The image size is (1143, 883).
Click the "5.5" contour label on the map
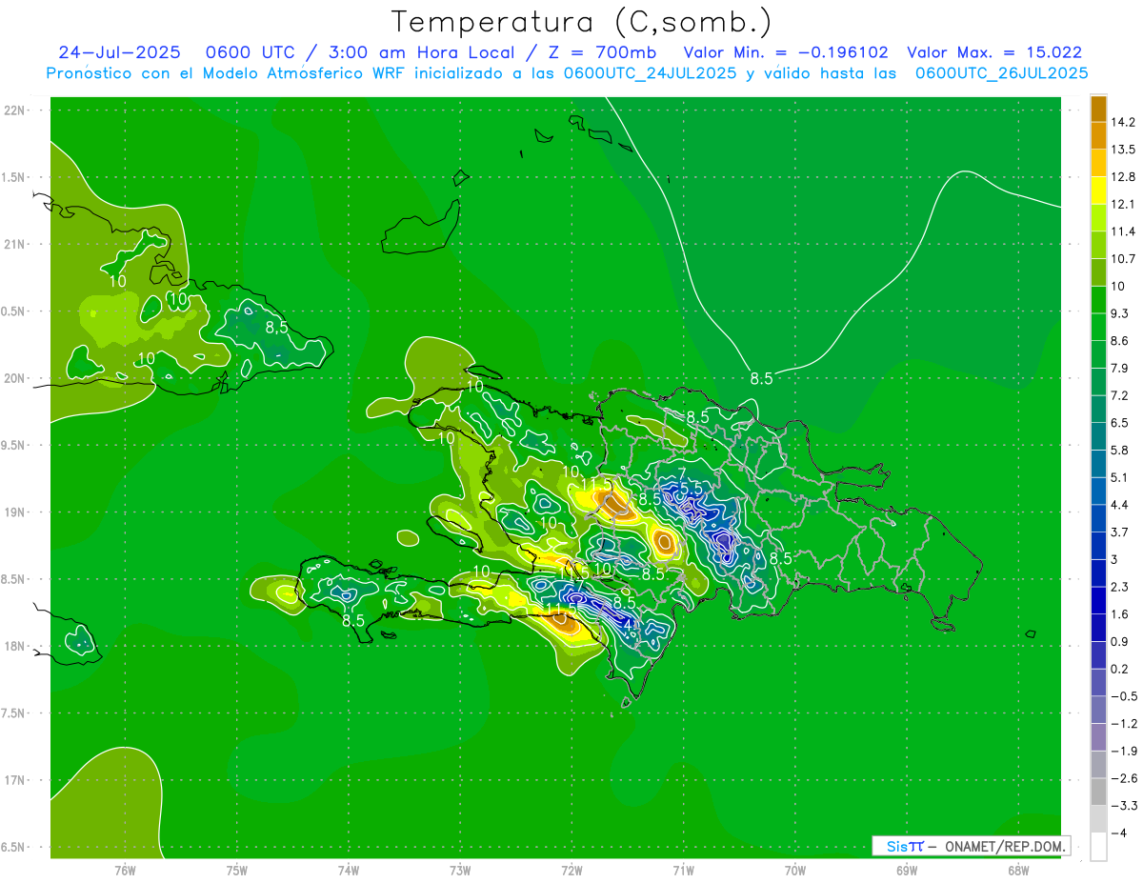[x=692, y=488]
